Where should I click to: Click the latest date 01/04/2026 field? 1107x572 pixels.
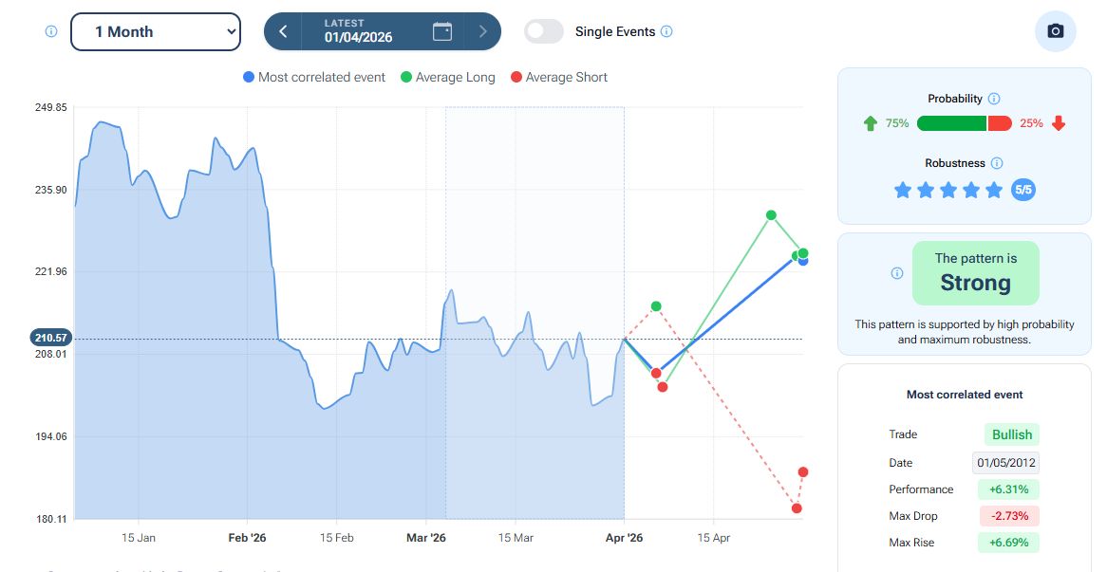358,32
